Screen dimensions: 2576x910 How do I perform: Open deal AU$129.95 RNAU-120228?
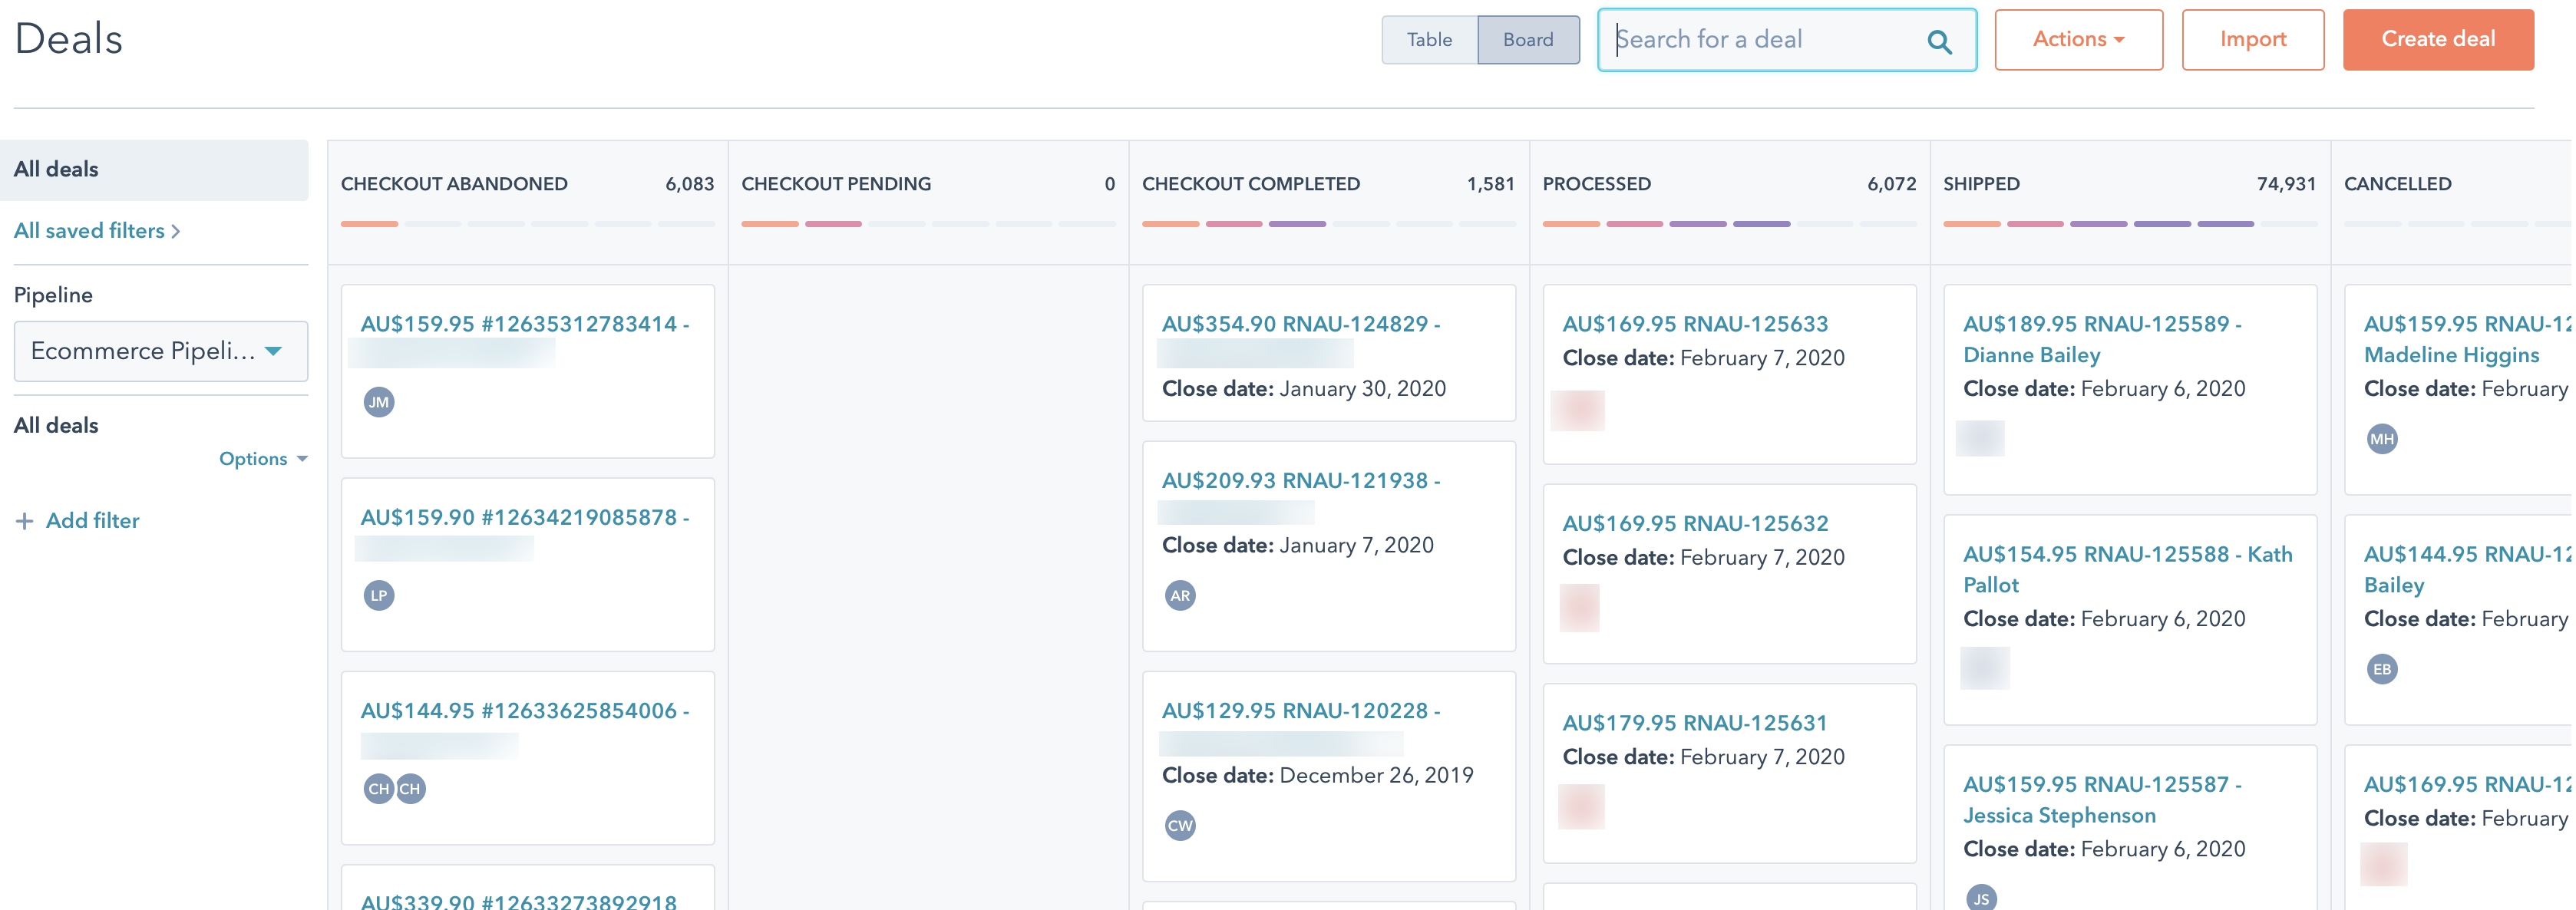point(1300,711)
